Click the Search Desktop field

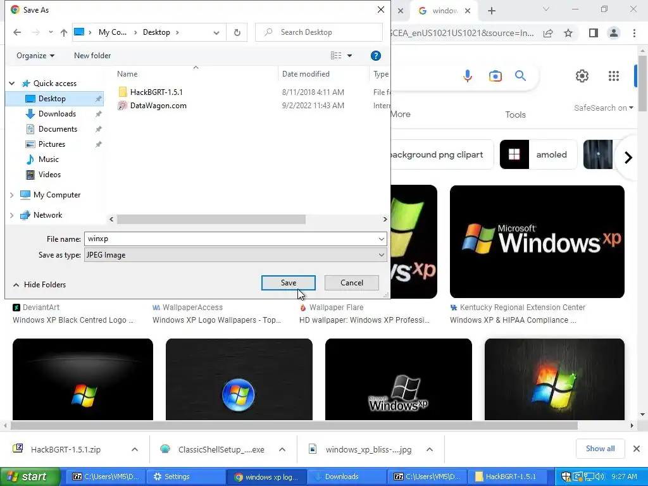(319, 32)
